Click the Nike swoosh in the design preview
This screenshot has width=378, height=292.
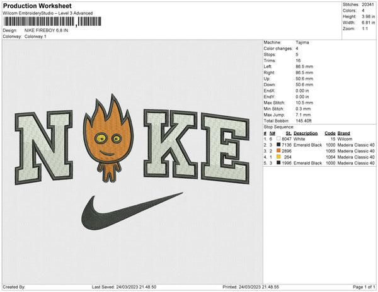132,211
